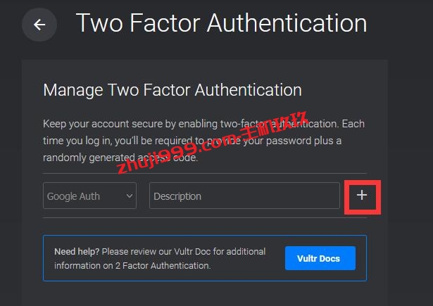
Task: Click the bold Need help? label
Action: point(77,251)
